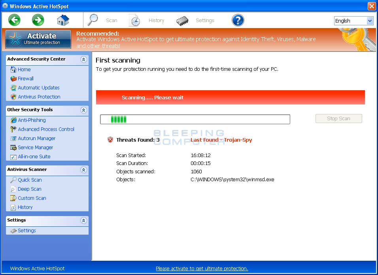Screen dimensions: 378x275
Task: Start a Quick Scan
Action: coord(29,180)
